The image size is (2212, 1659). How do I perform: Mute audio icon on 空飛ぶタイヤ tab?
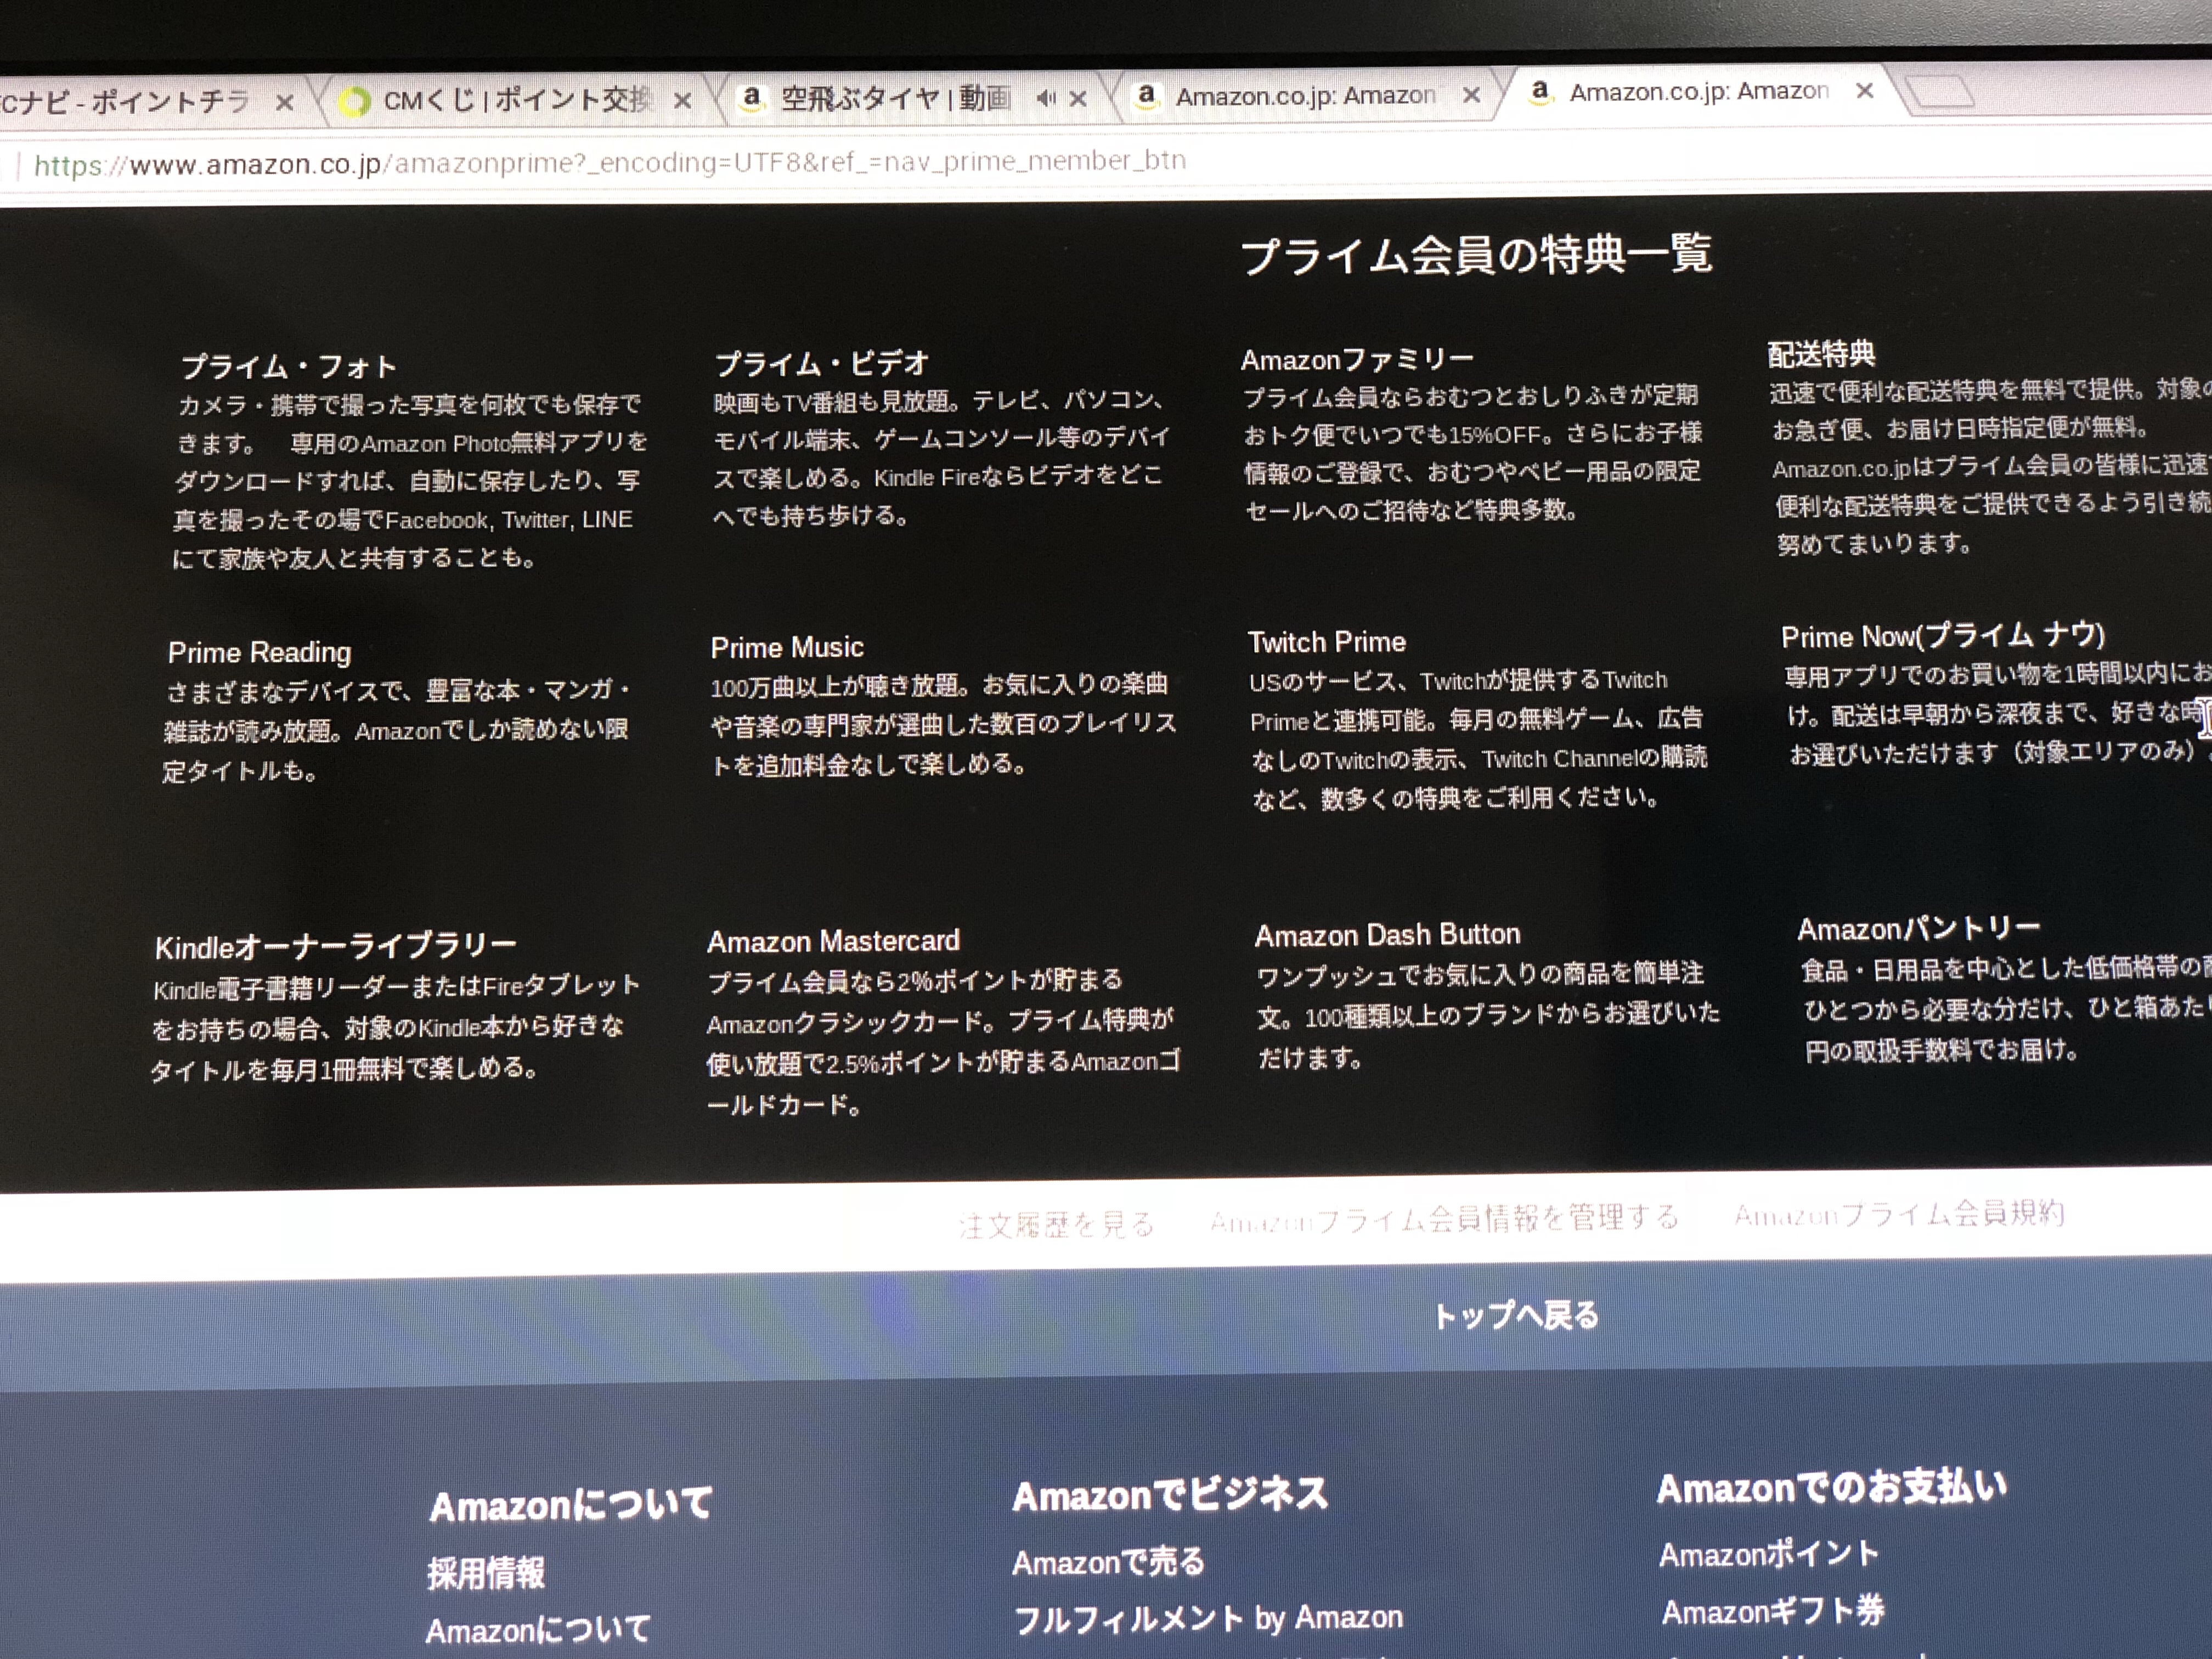[x=1046, y=99]
